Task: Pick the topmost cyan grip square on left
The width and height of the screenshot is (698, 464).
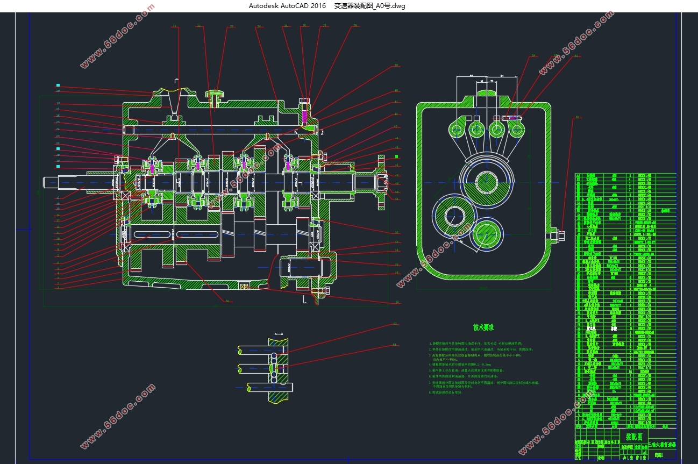Action: tap(58, 85)
